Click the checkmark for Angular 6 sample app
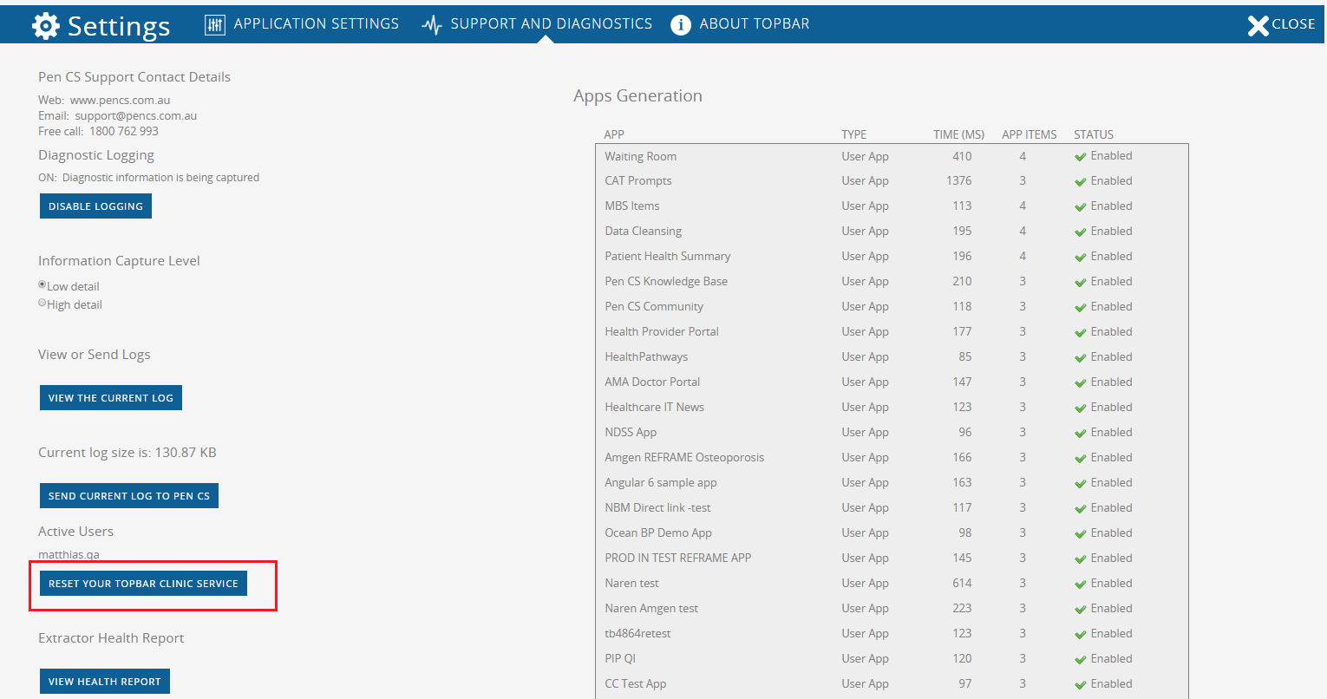This screenshot has height=699, width=1327. click(1081, 484)
